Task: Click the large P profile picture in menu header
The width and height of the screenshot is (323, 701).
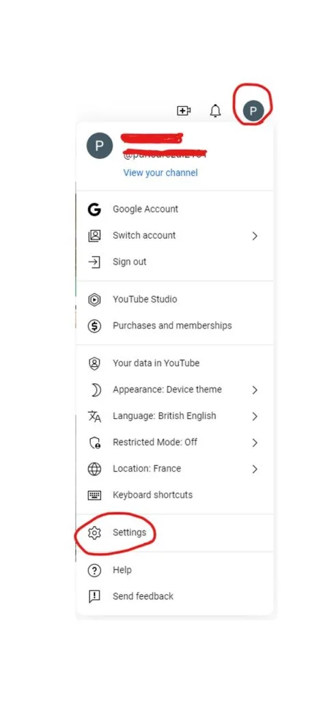Action: tap(100, 145)
